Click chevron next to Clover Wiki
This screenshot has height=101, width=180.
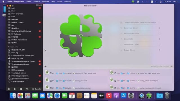160,39
